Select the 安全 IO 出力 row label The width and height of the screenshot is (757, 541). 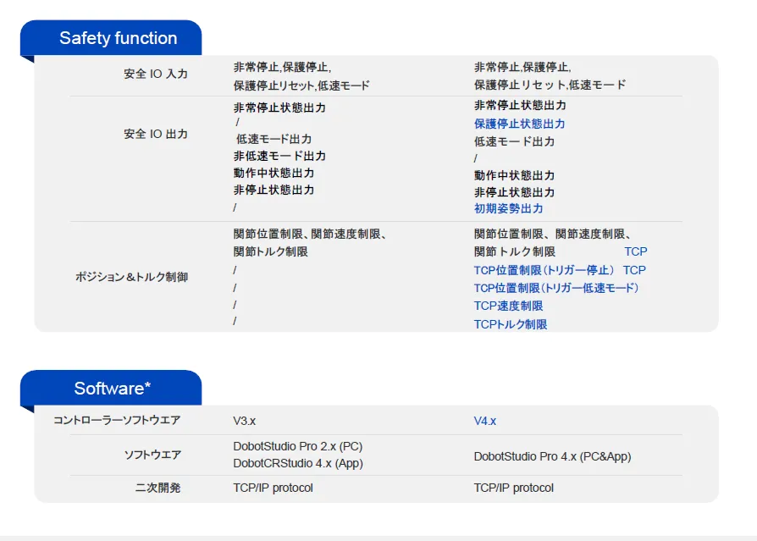(156, 135)
